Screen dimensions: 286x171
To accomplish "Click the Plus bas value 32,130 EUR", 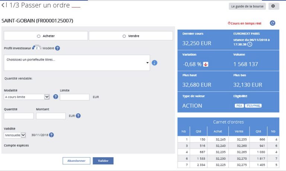I will [248, 85].
